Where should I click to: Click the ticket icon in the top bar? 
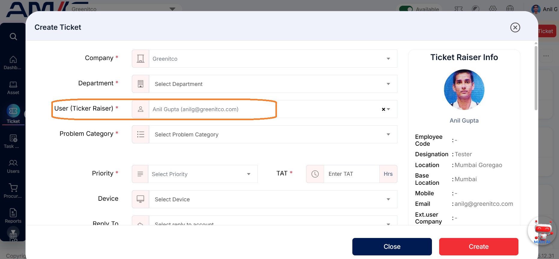point(458,9)
